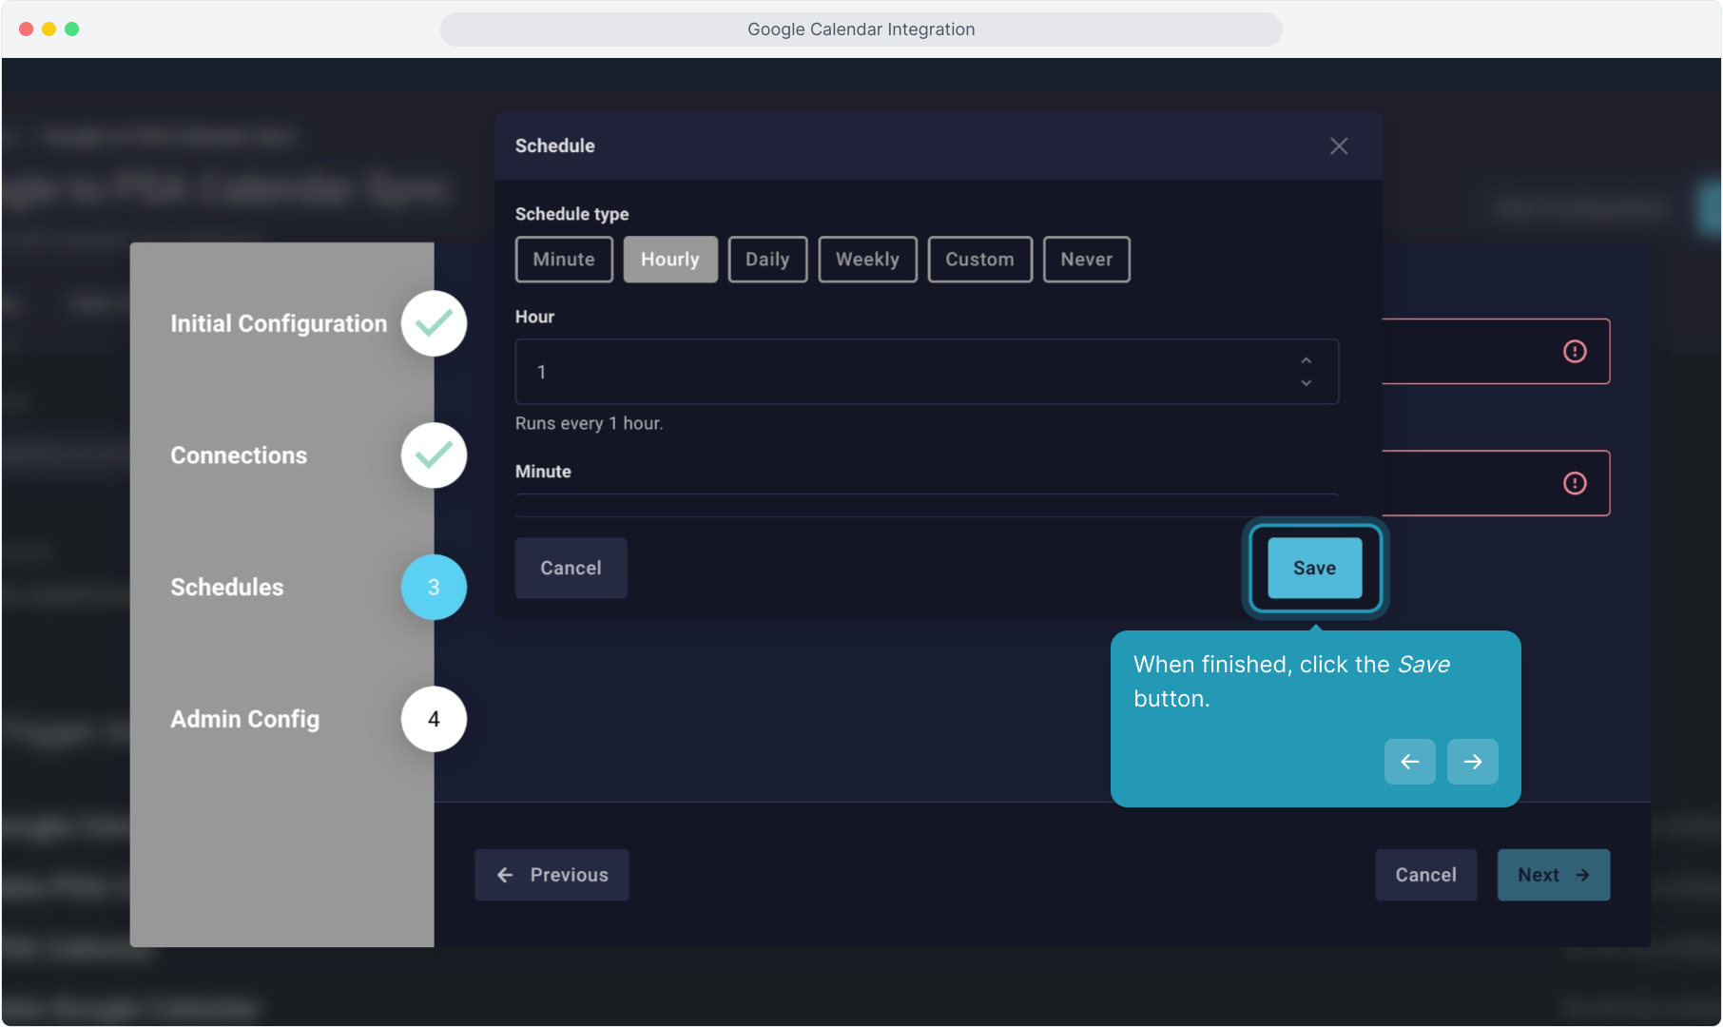This screenshot has width=1723, height=1027.
Task: Click the Hour field stepper arrows
Action: click(1307, 372)
